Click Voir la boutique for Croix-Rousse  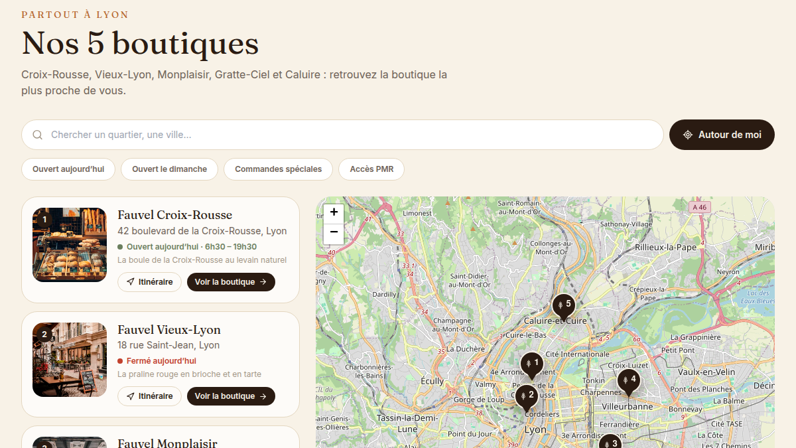click(231, 282)
